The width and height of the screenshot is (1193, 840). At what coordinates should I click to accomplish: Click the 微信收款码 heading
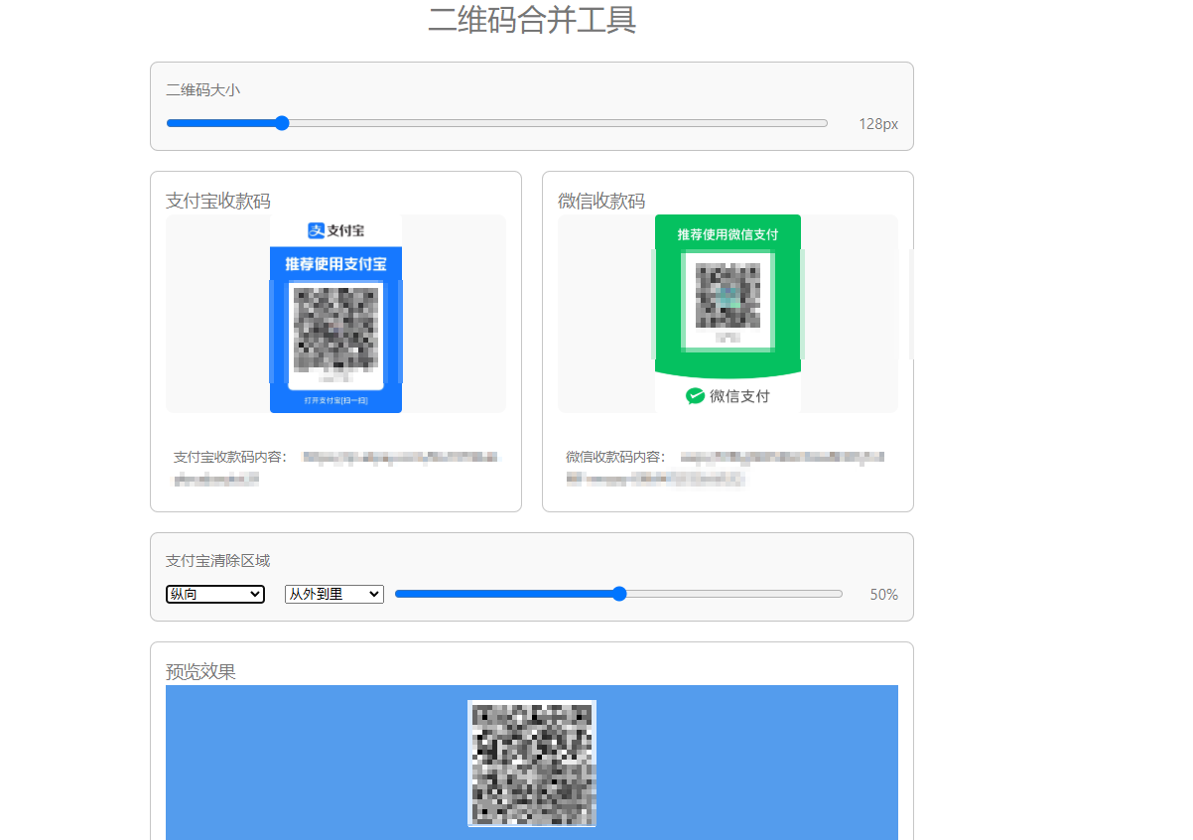pos(601,201)
